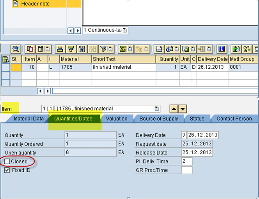Switch to the Valuation tab
259x199 pixels.
(x=117, y=119)
